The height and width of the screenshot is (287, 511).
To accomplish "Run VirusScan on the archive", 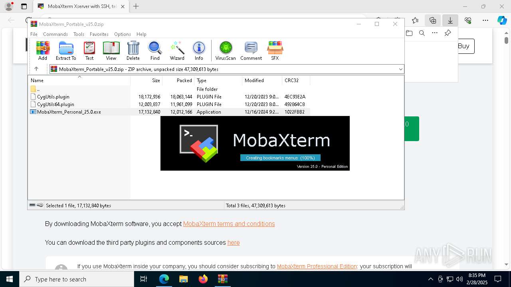I will (x=226, y=51).
